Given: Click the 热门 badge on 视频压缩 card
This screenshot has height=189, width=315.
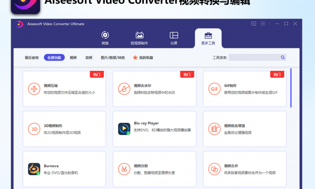Looking at the screenshot, I should click(96, 74).
